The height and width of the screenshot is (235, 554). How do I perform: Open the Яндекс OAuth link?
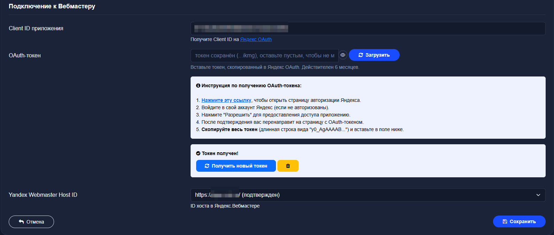coord(256,39)
